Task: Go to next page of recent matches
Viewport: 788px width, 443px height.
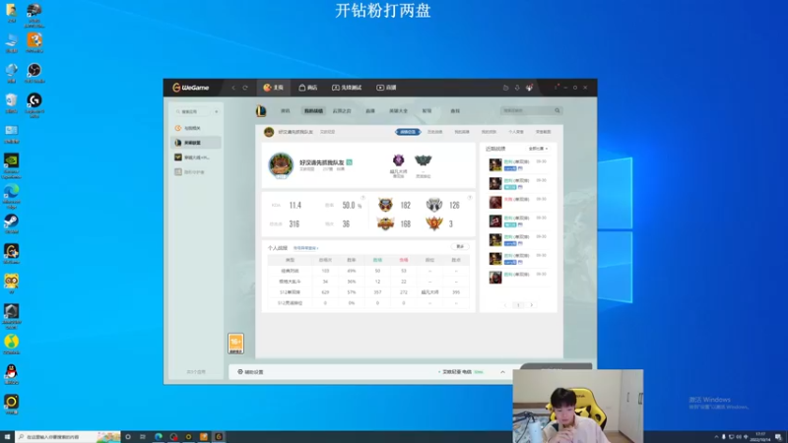Action: tap(531, 305)
